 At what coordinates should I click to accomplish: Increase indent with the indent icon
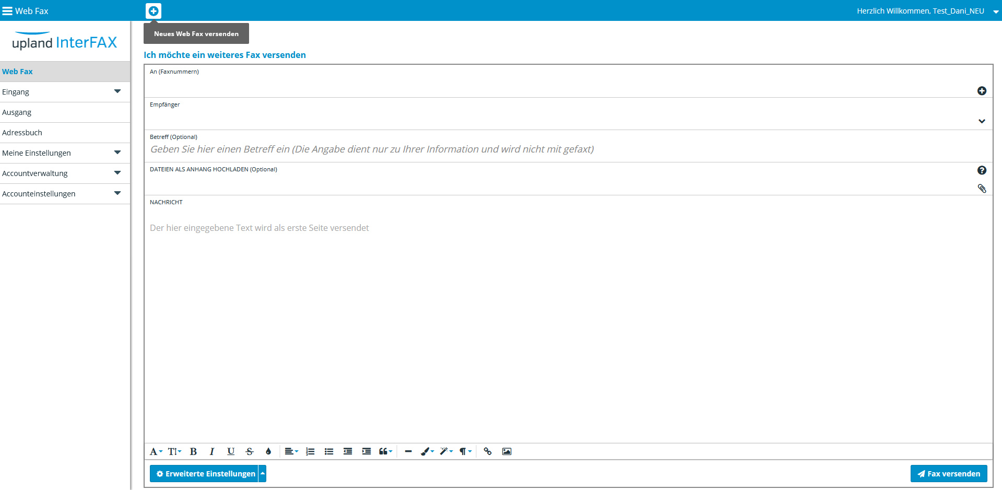pos(367,451)
